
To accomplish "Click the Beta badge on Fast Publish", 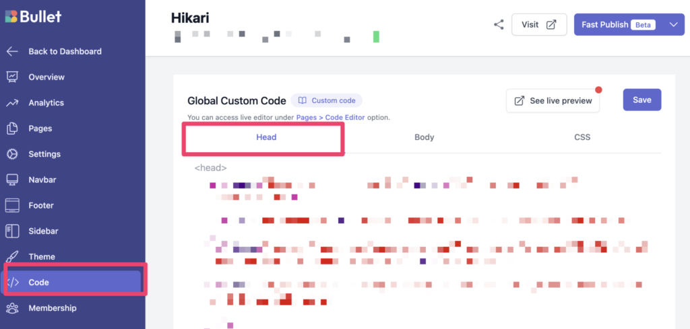I will coord(643,25).
